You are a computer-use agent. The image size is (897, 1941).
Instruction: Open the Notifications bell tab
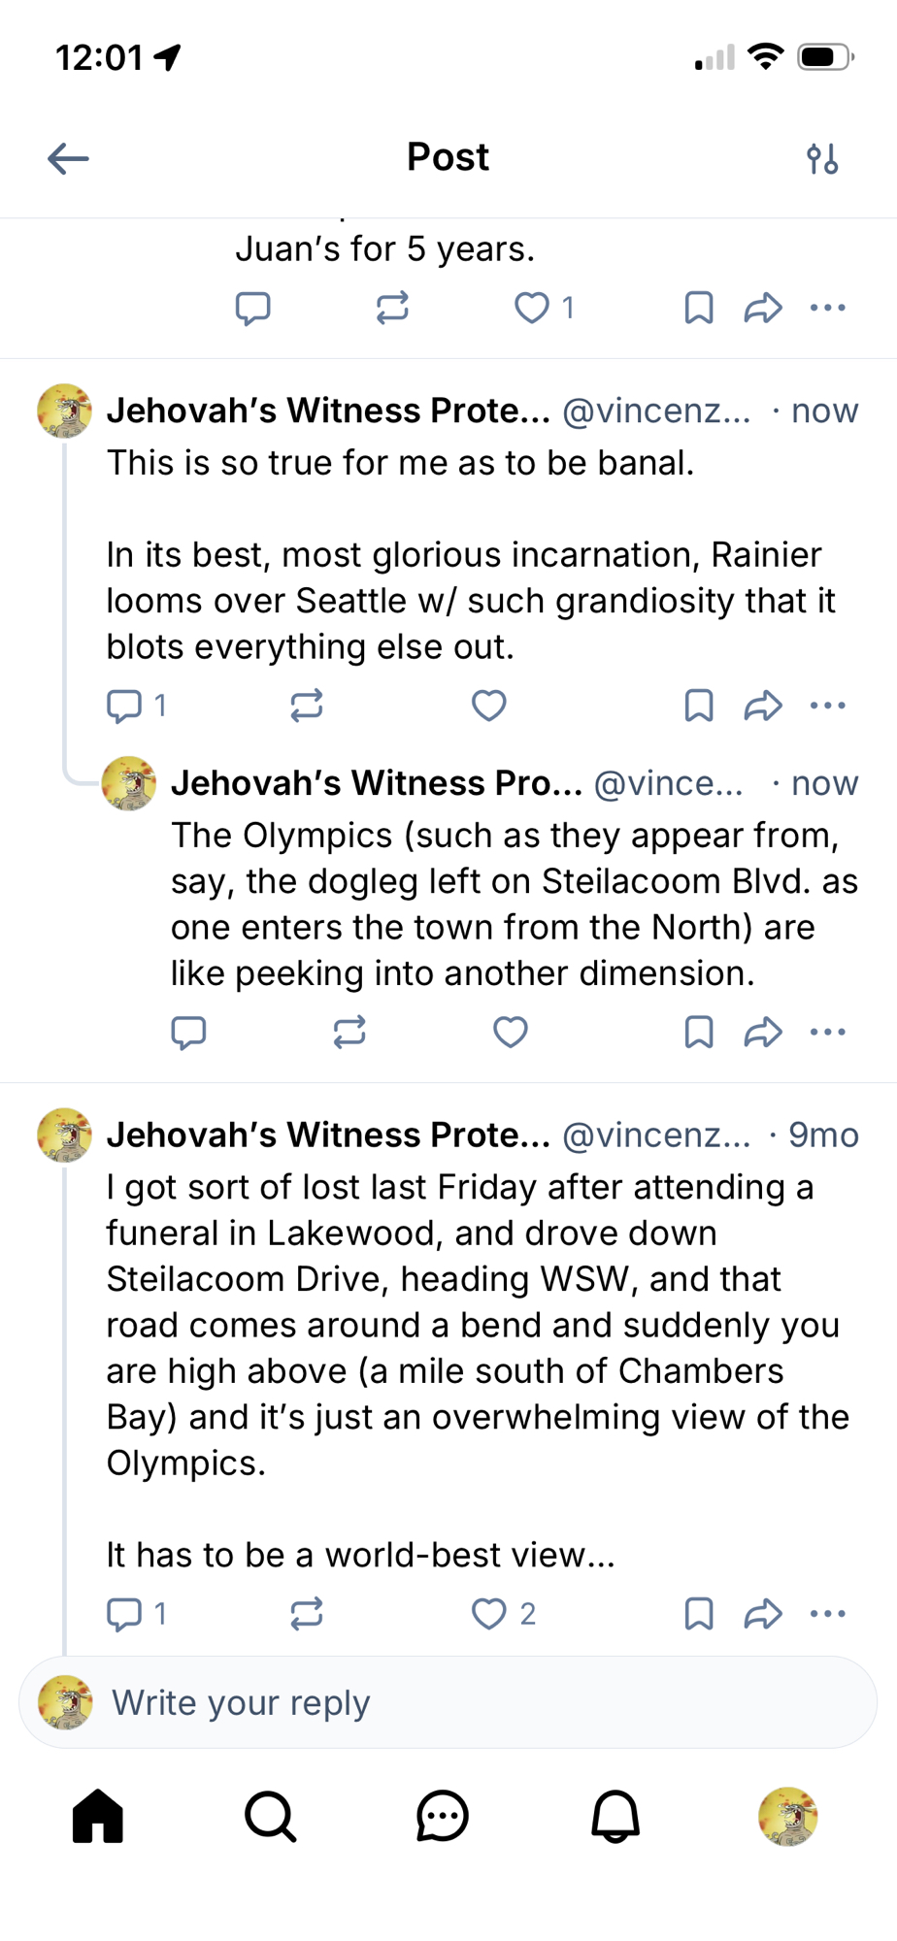click(x=615, y=1816)
